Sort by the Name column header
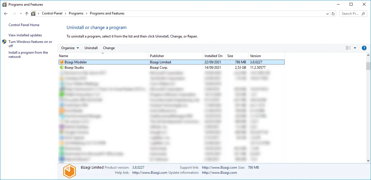 click(x=103, y=56)
